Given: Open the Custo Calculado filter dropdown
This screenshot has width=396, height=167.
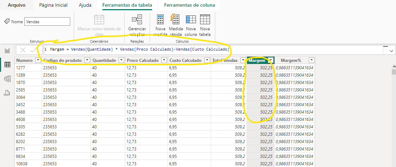Looking at the screenshot, I should [207, 60].
